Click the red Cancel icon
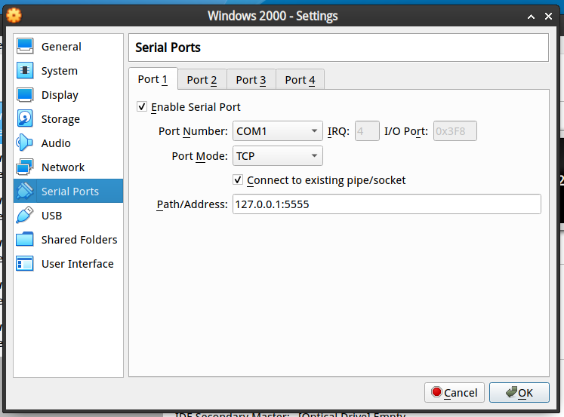 click(x=436, y=392)
